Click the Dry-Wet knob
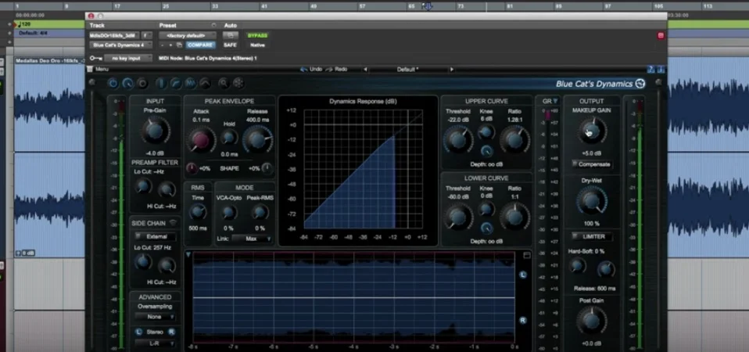The width and height of the screenshot is (749, 352). [x=592, y=200]
